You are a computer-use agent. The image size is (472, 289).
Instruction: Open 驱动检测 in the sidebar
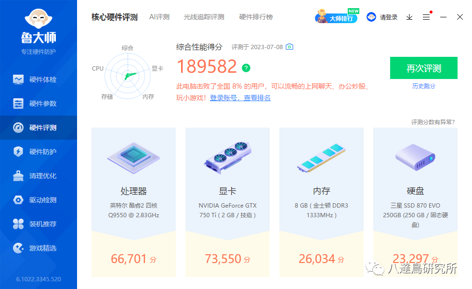(x=39, y=200)
